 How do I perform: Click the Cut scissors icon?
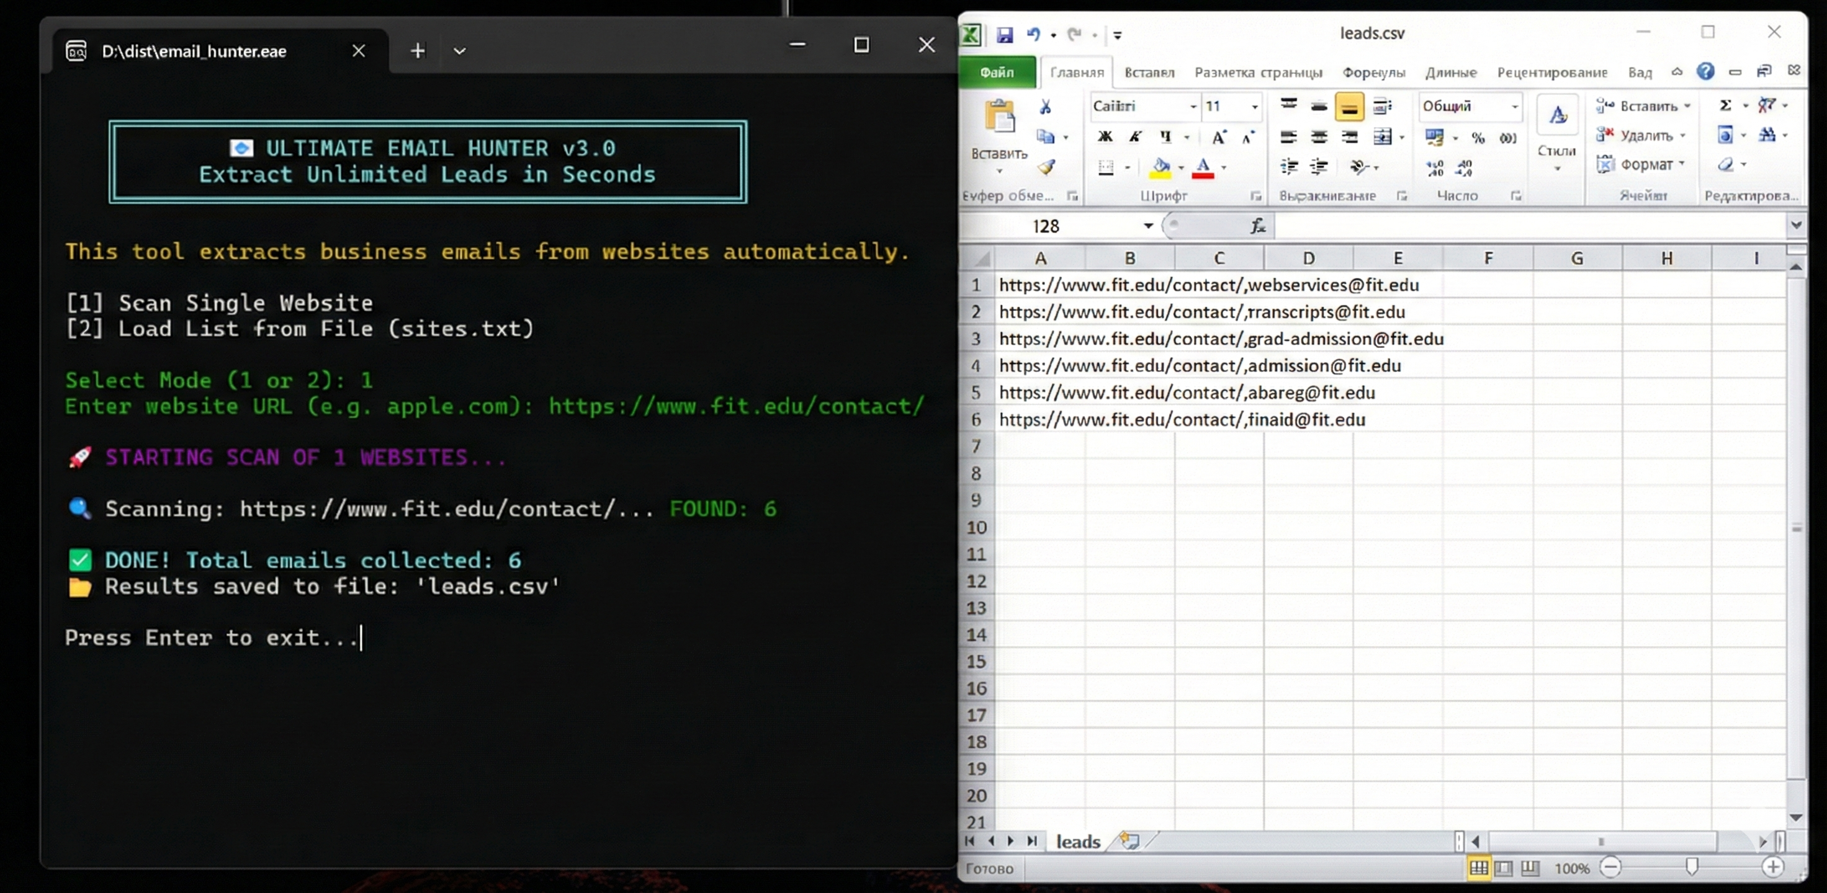(1044, 107)
